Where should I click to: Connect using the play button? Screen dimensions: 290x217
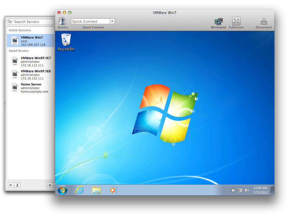point(11,185)
